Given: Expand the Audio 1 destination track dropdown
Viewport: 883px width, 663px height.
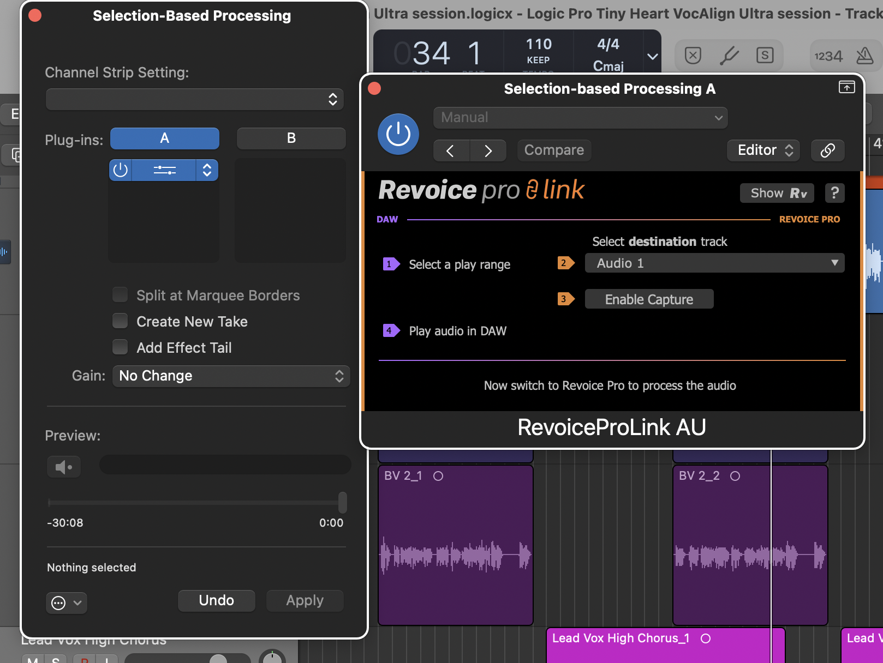Looking at the screenshot, I should [x=714, y=263].
